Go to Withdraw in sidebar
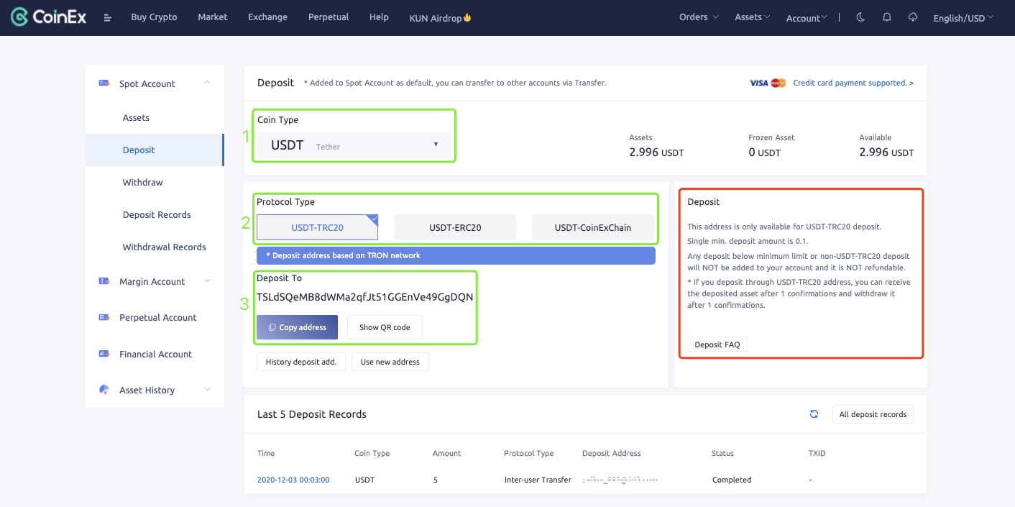Image resolution: width=1015 pixels, height=507 pixels. [x=142, y=182]
